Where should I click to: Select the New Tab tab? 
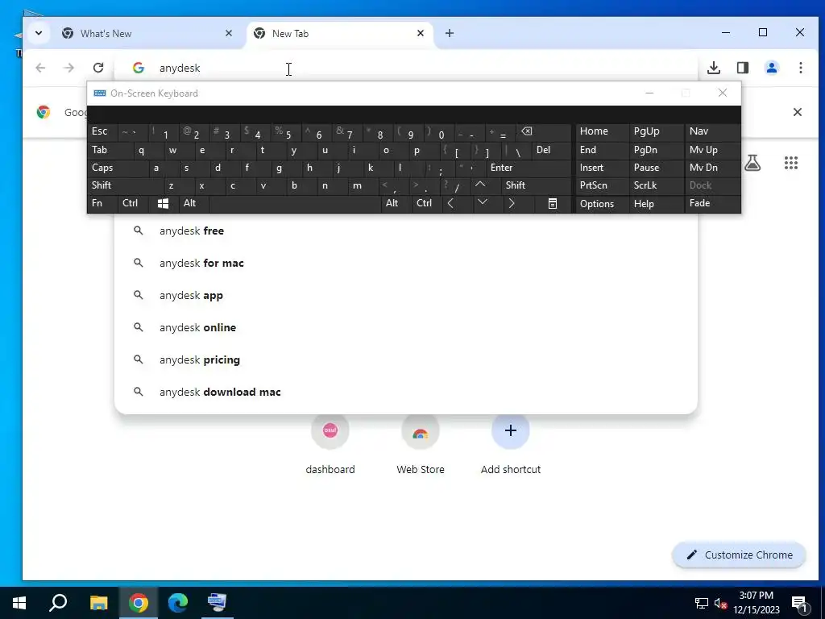[339, 33]
